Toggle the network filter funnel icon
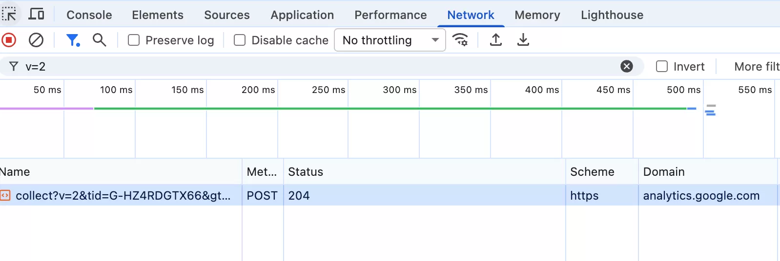 [73, 40]
